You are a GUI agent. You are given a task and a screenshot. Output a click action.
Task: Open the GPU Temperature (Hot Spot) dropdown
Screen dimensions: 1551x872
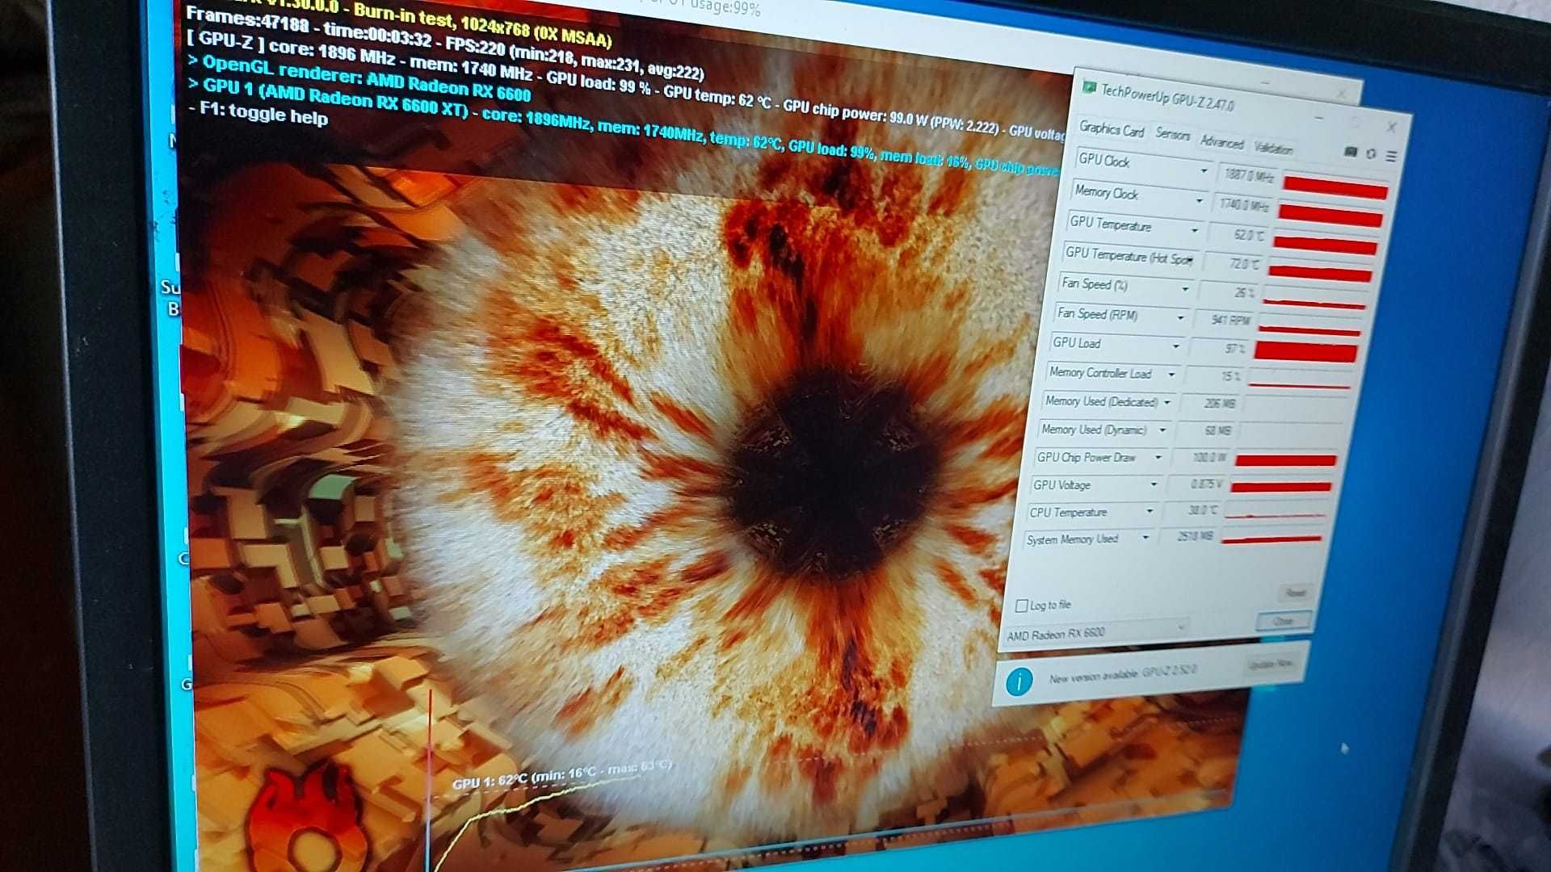click(x=1191, y=260)
